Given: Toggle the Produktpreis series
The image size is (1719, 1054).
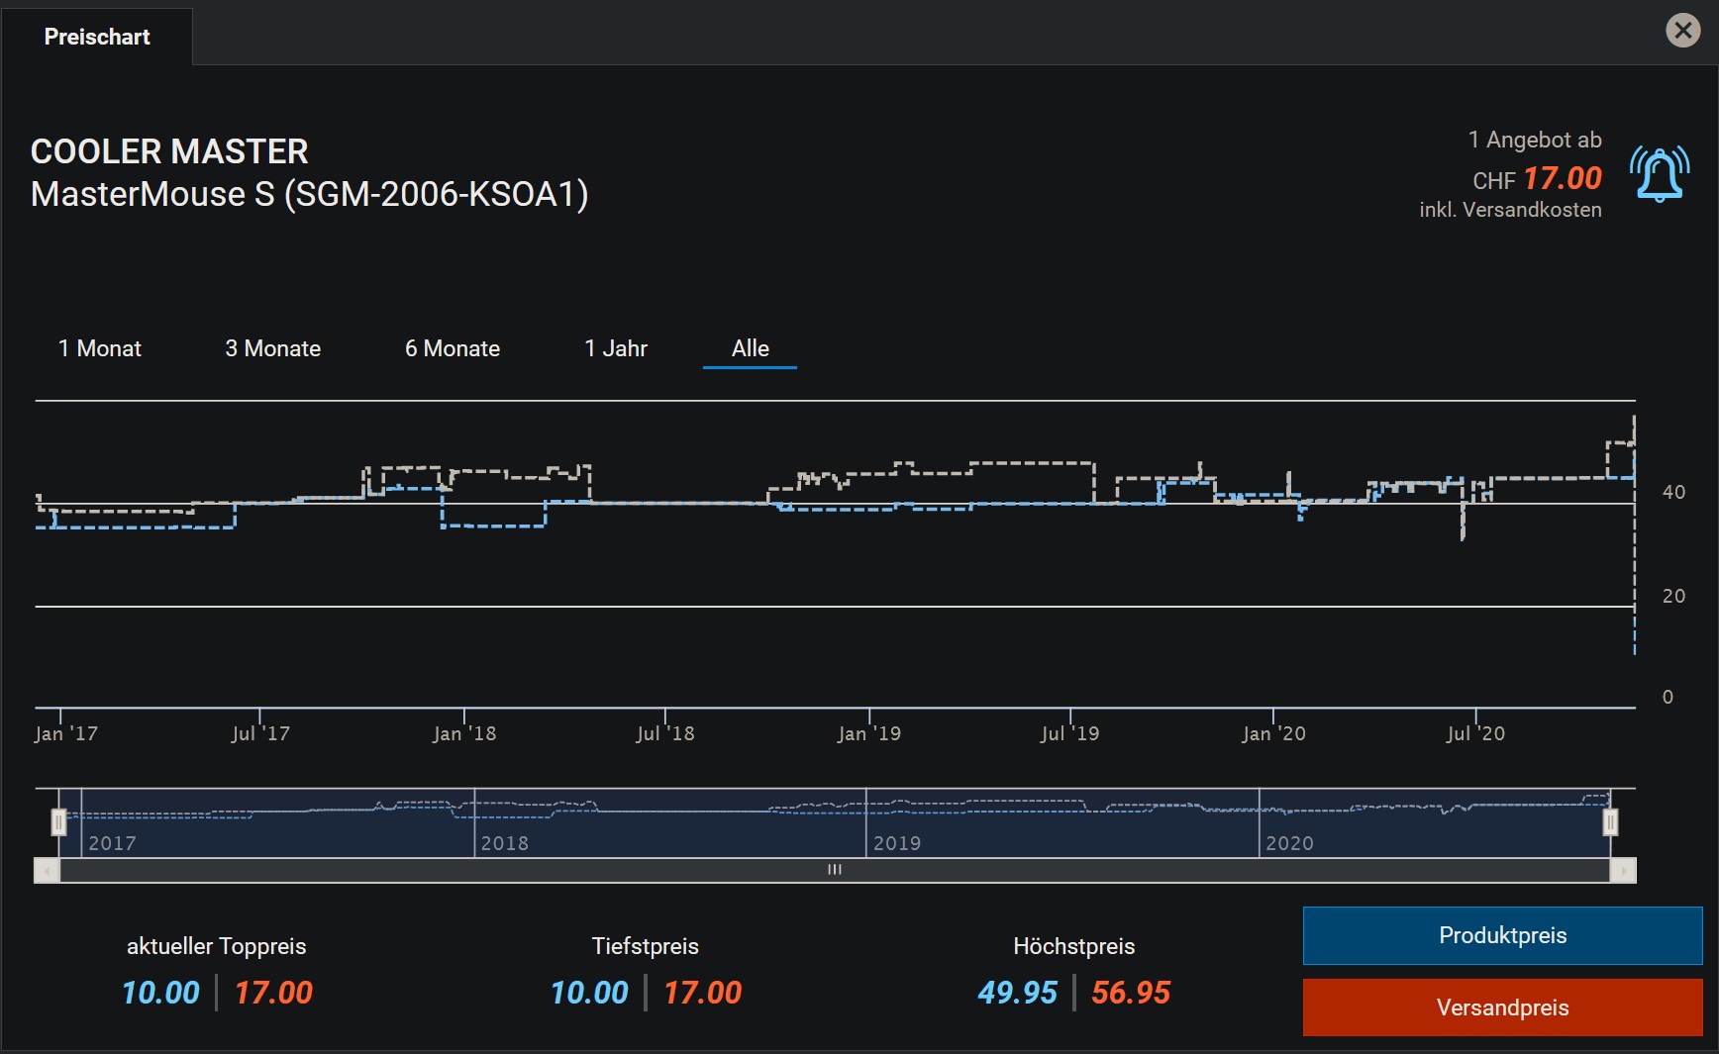Looking at the screenshot, I should pos(1502,935).
